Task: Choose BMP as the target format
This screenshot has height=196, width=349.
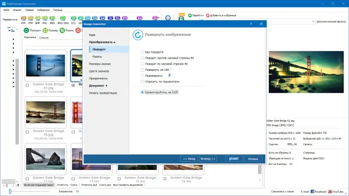Action: (38, 20)
